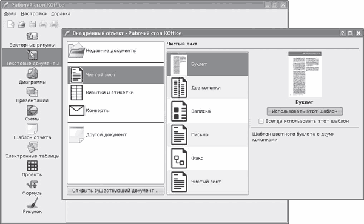Open the Векторные рисунки sidebar icon
The width and height of the screenshot is (364, 224).
tap(32, 36)
